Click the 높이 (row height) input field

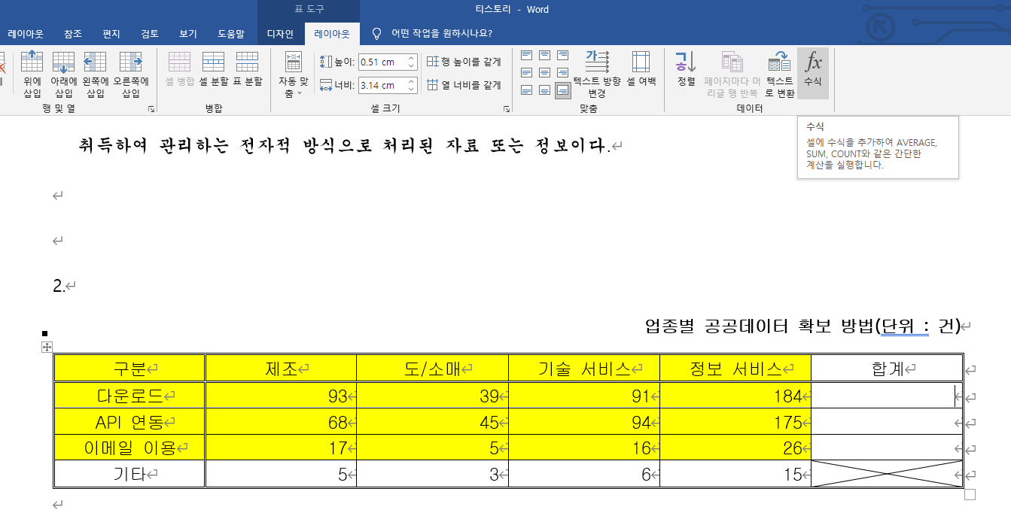(x=382, y=62)
